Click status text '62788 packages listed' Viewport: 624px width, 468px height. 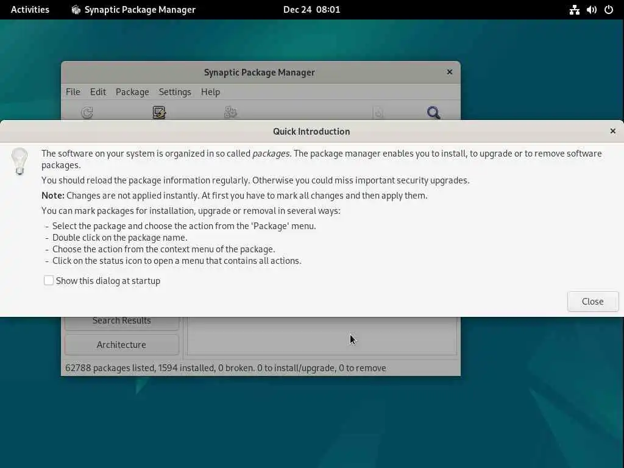[x=110, y=367]
